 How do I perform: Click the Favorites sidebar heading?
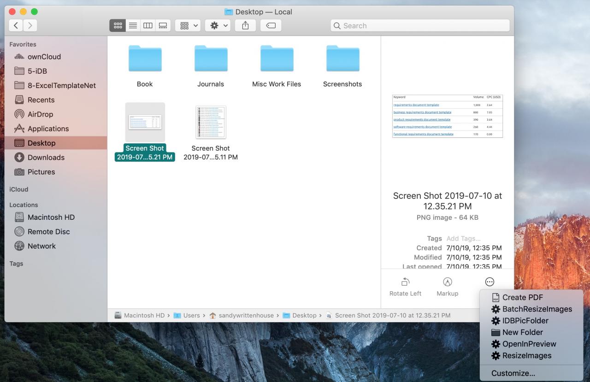coord(23,44)
